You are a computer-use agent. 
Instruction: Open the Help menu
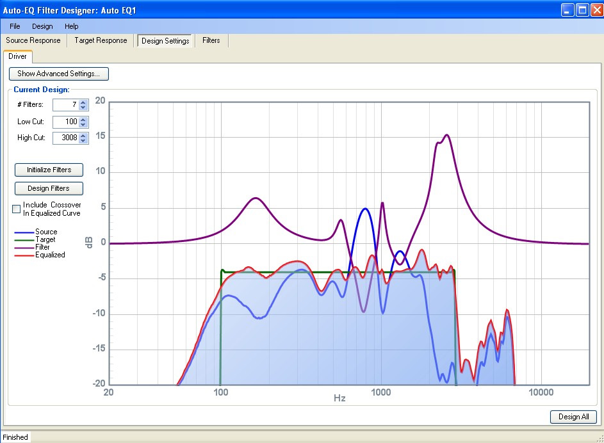tap(72, 26)
